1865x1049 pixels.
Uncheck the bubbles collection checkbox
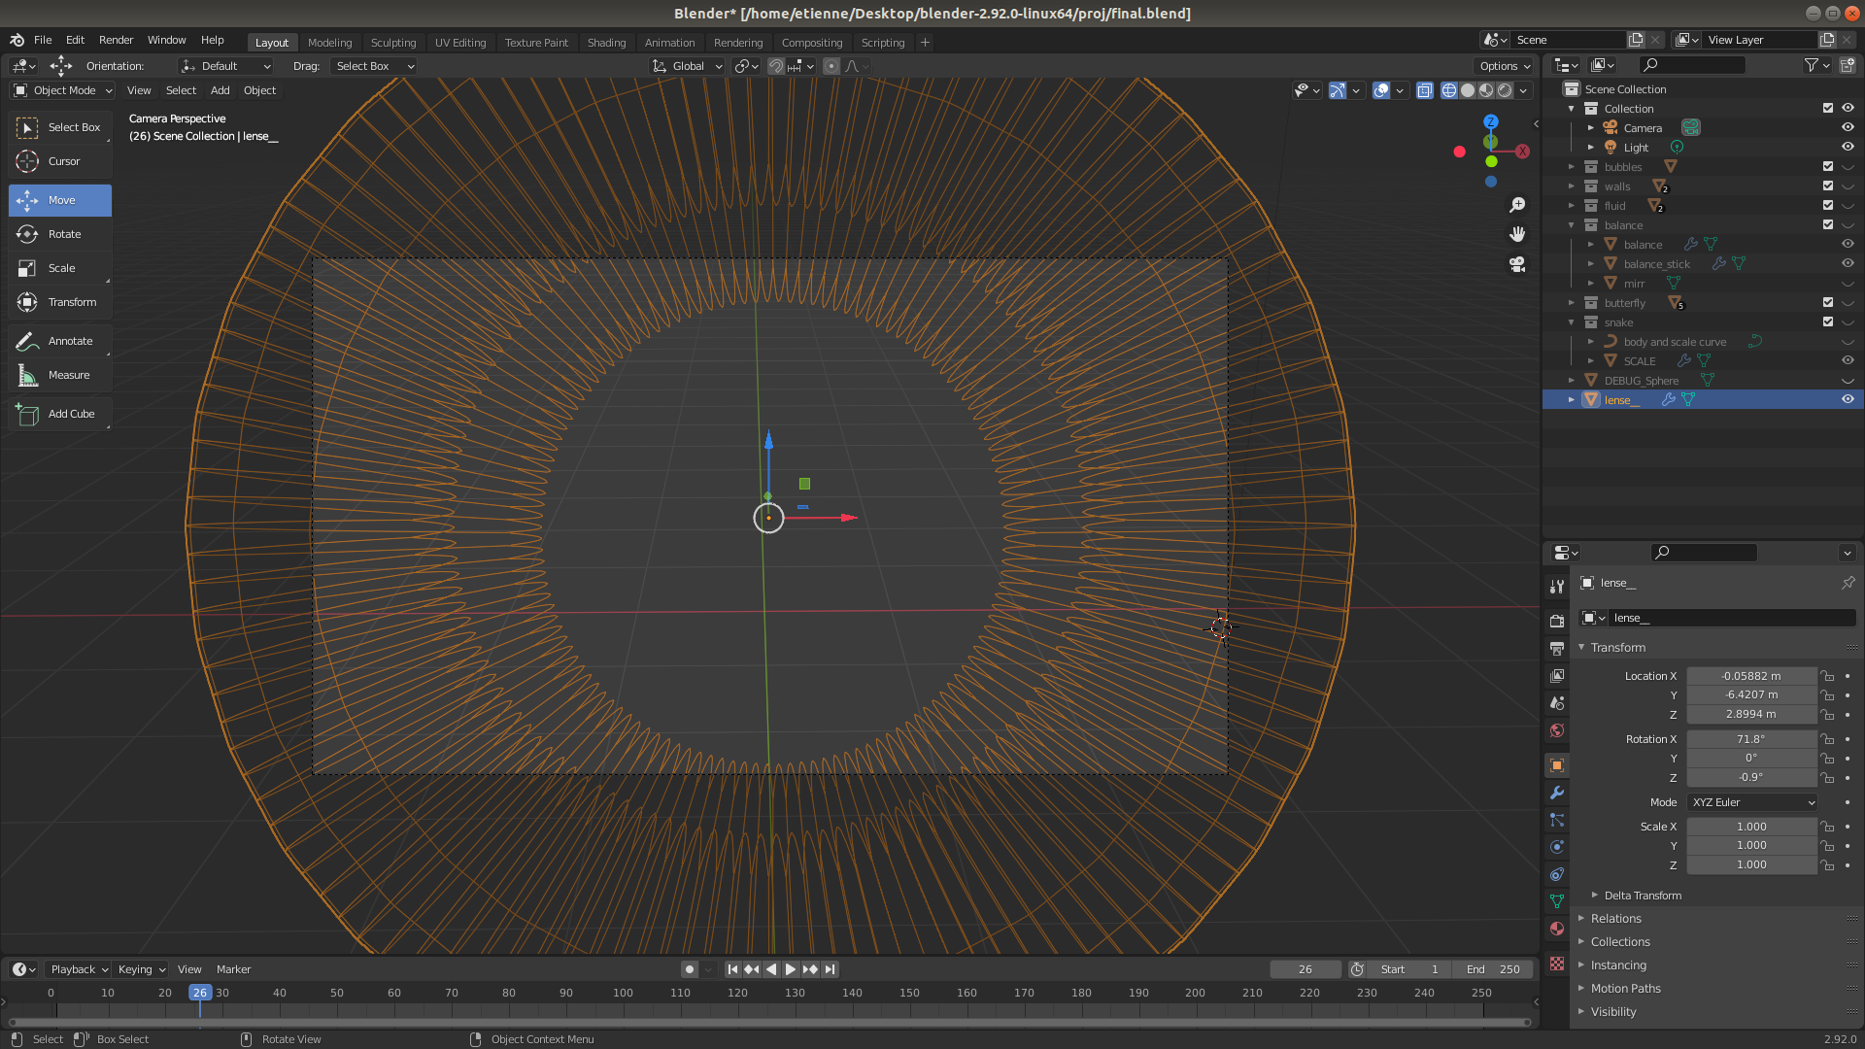click(x=1828, y=167)
